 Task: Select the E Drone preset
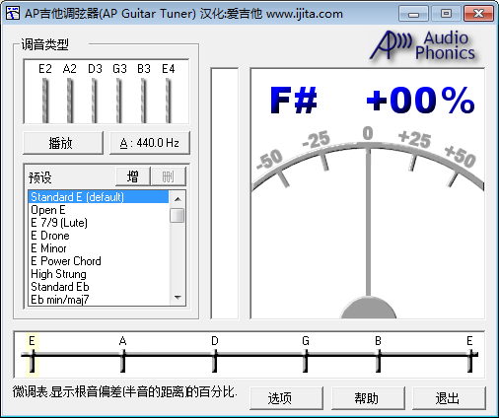99,236
